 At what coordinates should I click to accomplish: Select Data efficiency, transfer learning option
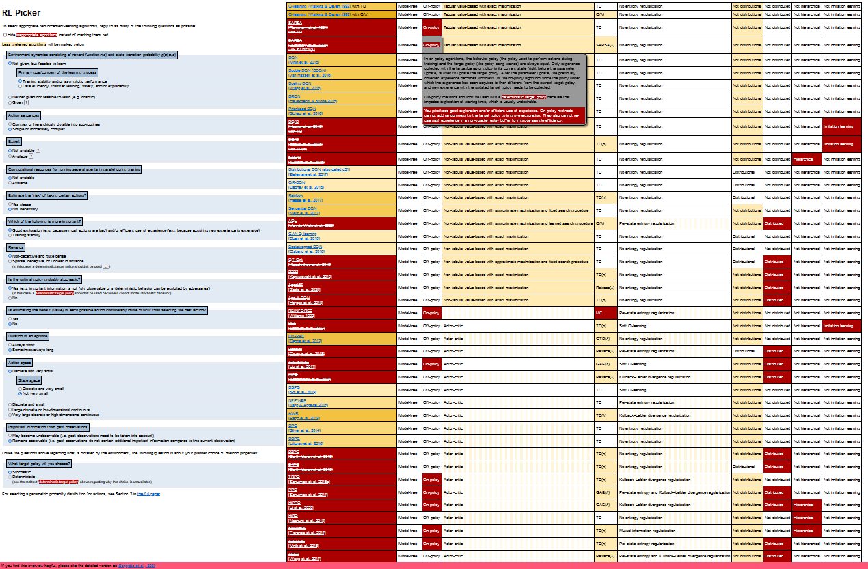pos(20,87)
